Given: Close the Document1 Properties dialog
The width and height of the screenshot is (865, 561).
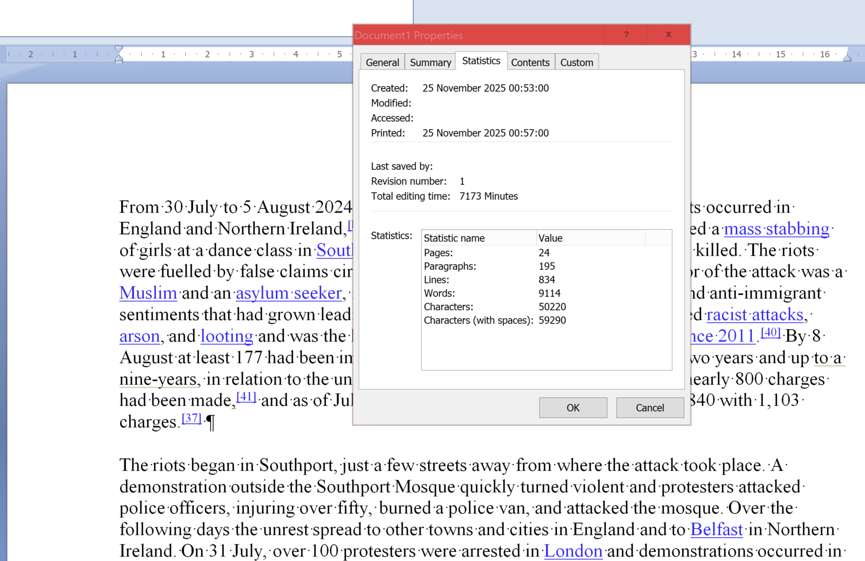Looking at the screenshot, I should click(668, 35).
